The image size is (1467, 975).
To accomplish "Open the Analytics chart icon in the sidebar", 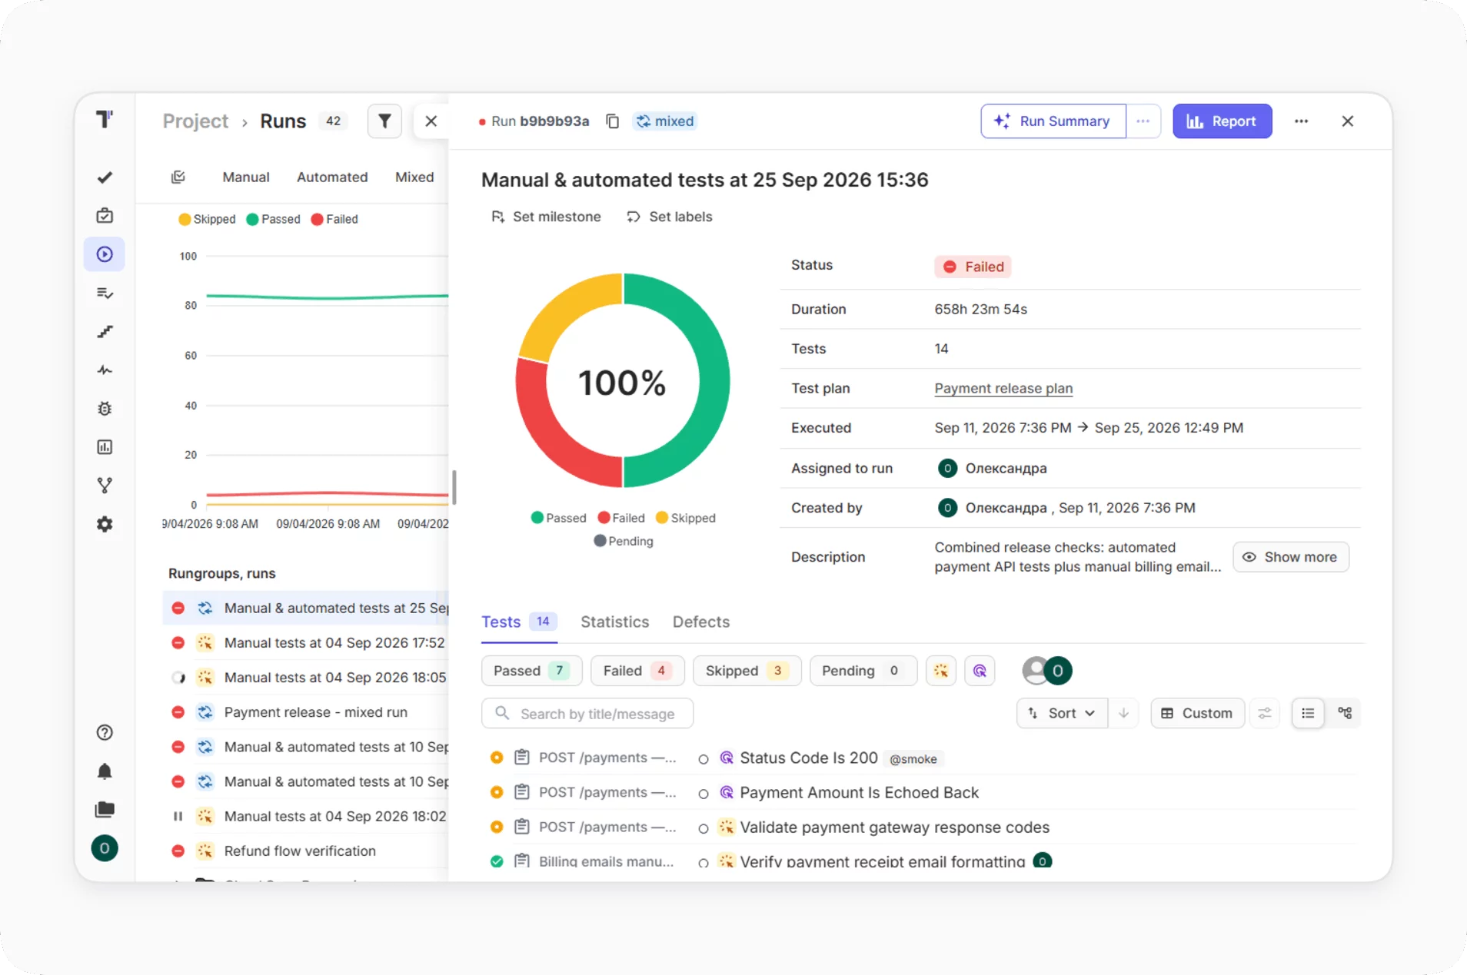I will pos(105,446).
